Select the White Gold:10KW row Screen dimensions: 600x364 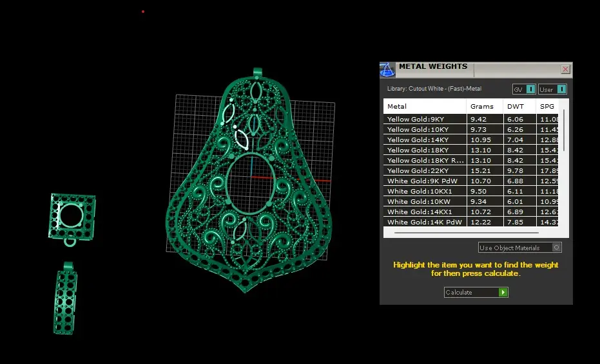tap(470, 202)
